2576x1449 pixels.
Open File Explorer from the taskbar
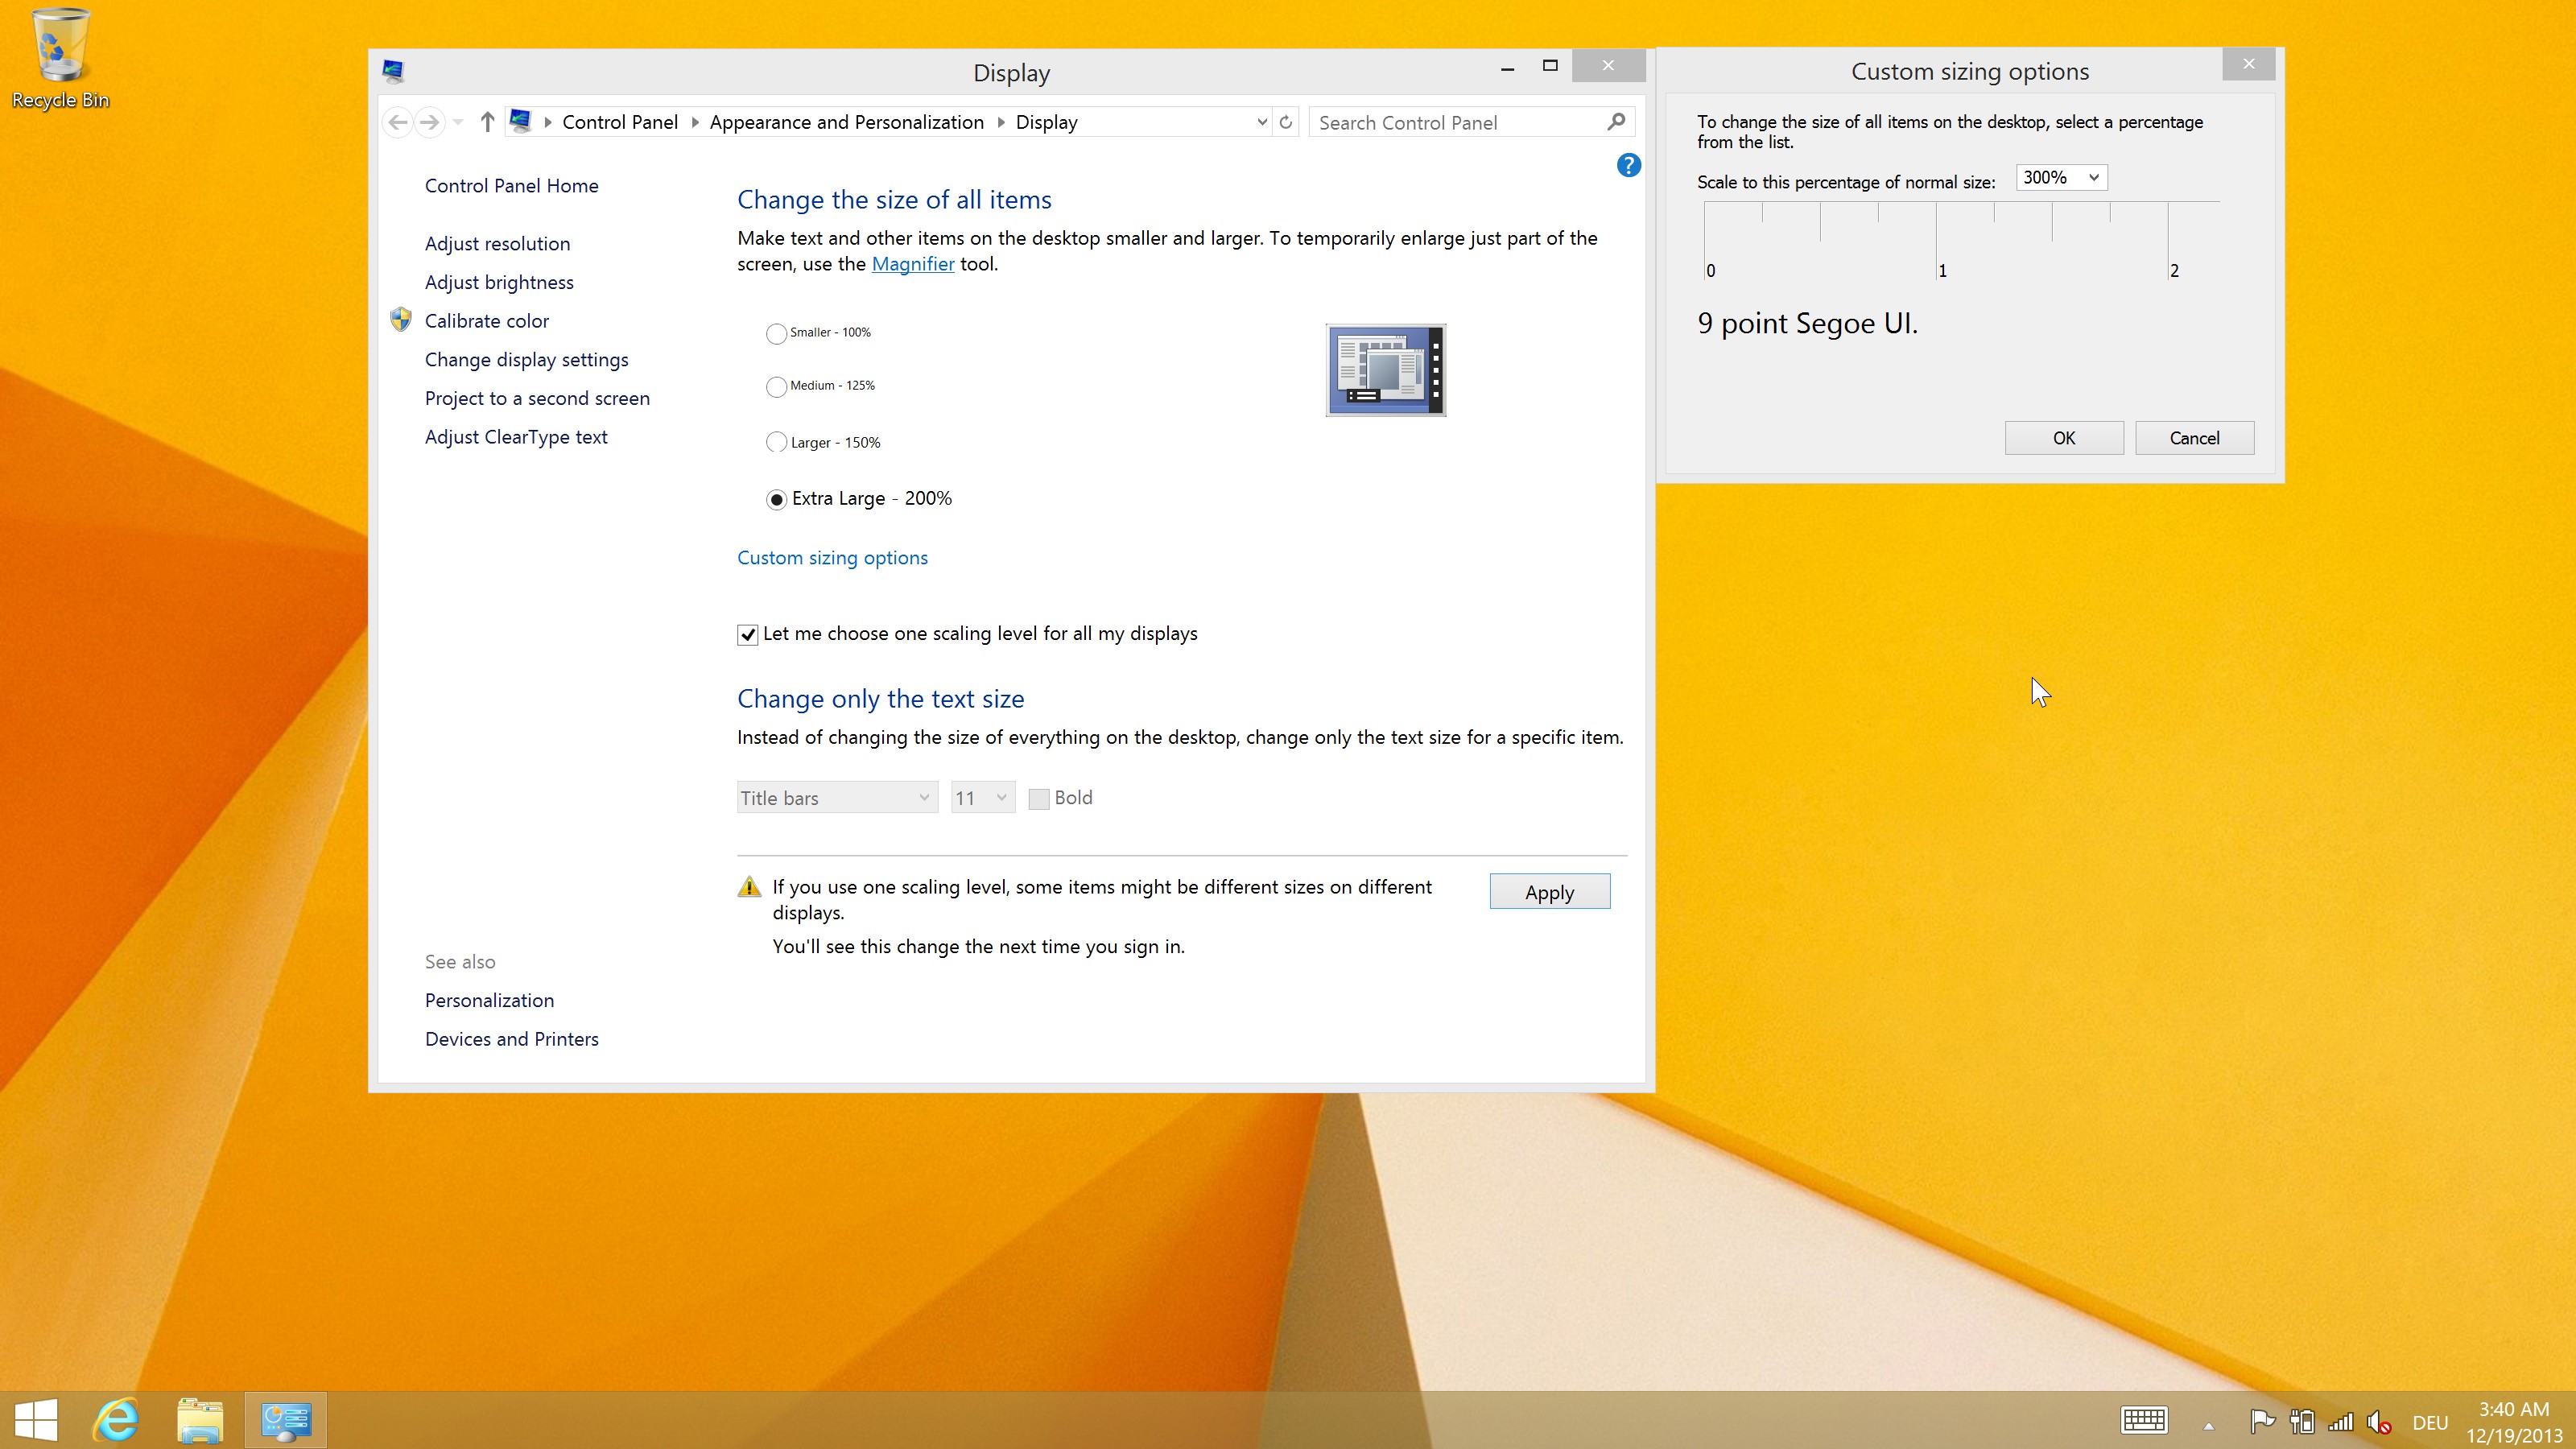200,1420
